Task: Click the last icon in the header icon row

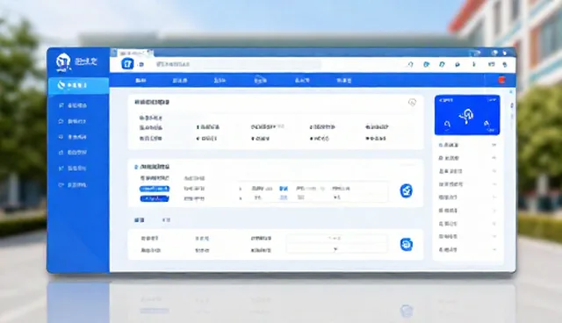Action: [x=505, y=65]
